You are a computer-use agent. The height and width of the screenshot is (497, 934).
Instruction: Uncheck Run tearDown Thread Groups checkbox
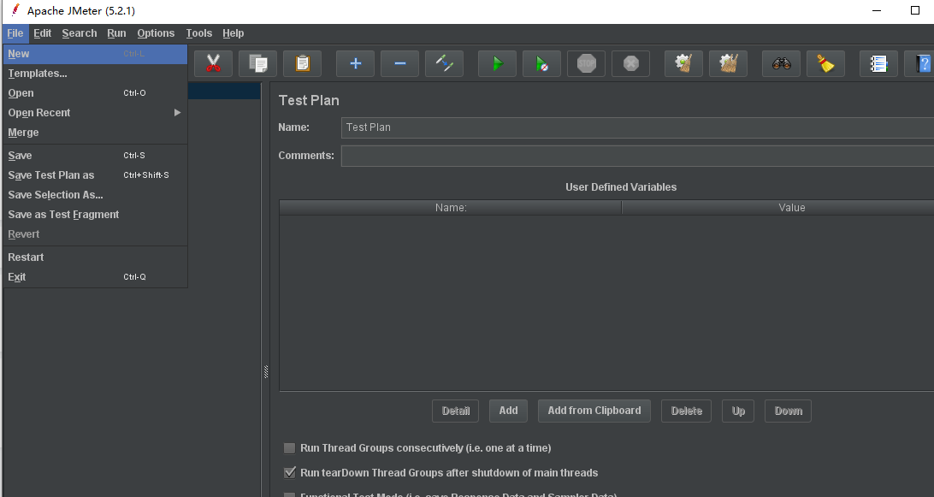point(289,472)
